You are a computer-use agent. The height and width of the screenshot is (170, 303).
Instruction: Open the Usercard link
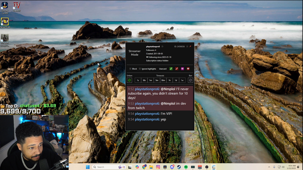163,69
